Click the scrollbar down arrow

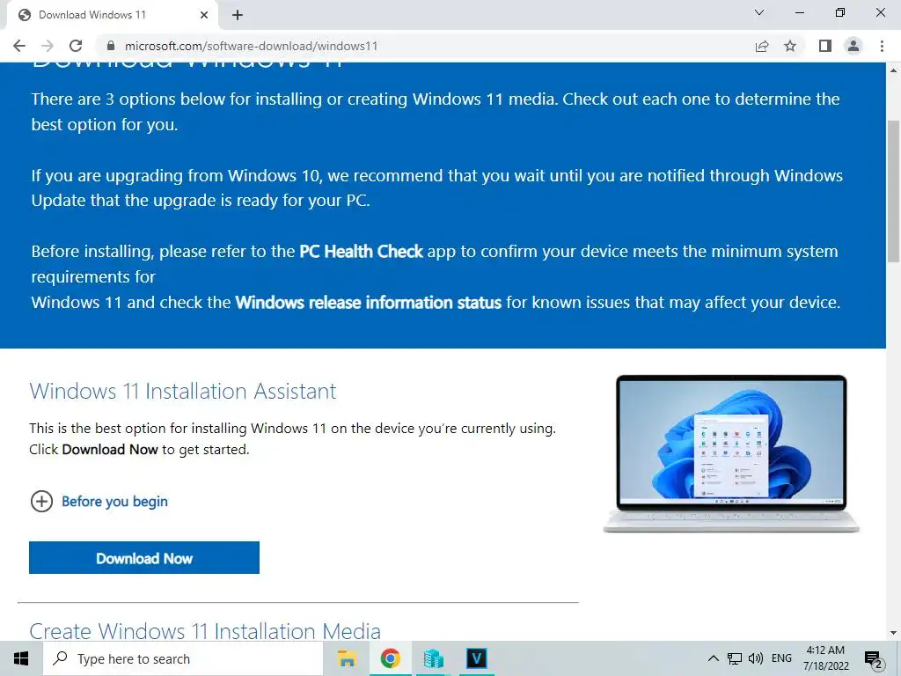tap(893, 633)
